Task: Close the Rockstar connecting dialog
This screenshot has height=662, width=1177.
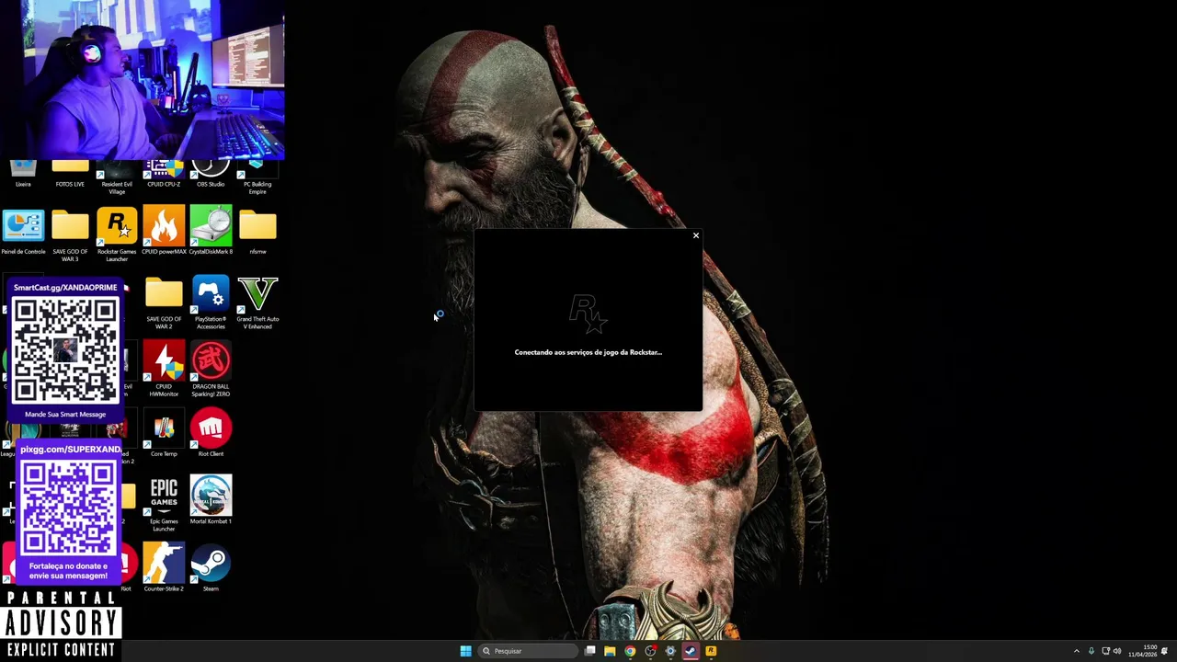Action: pyautogui.click(x=695, y=236)
